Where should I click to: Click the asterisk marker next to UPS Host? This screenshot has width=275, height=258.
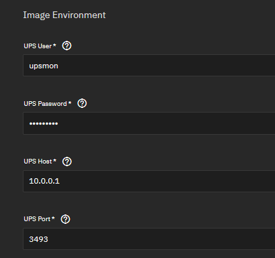pyautogui.click(x=55, y=161)
